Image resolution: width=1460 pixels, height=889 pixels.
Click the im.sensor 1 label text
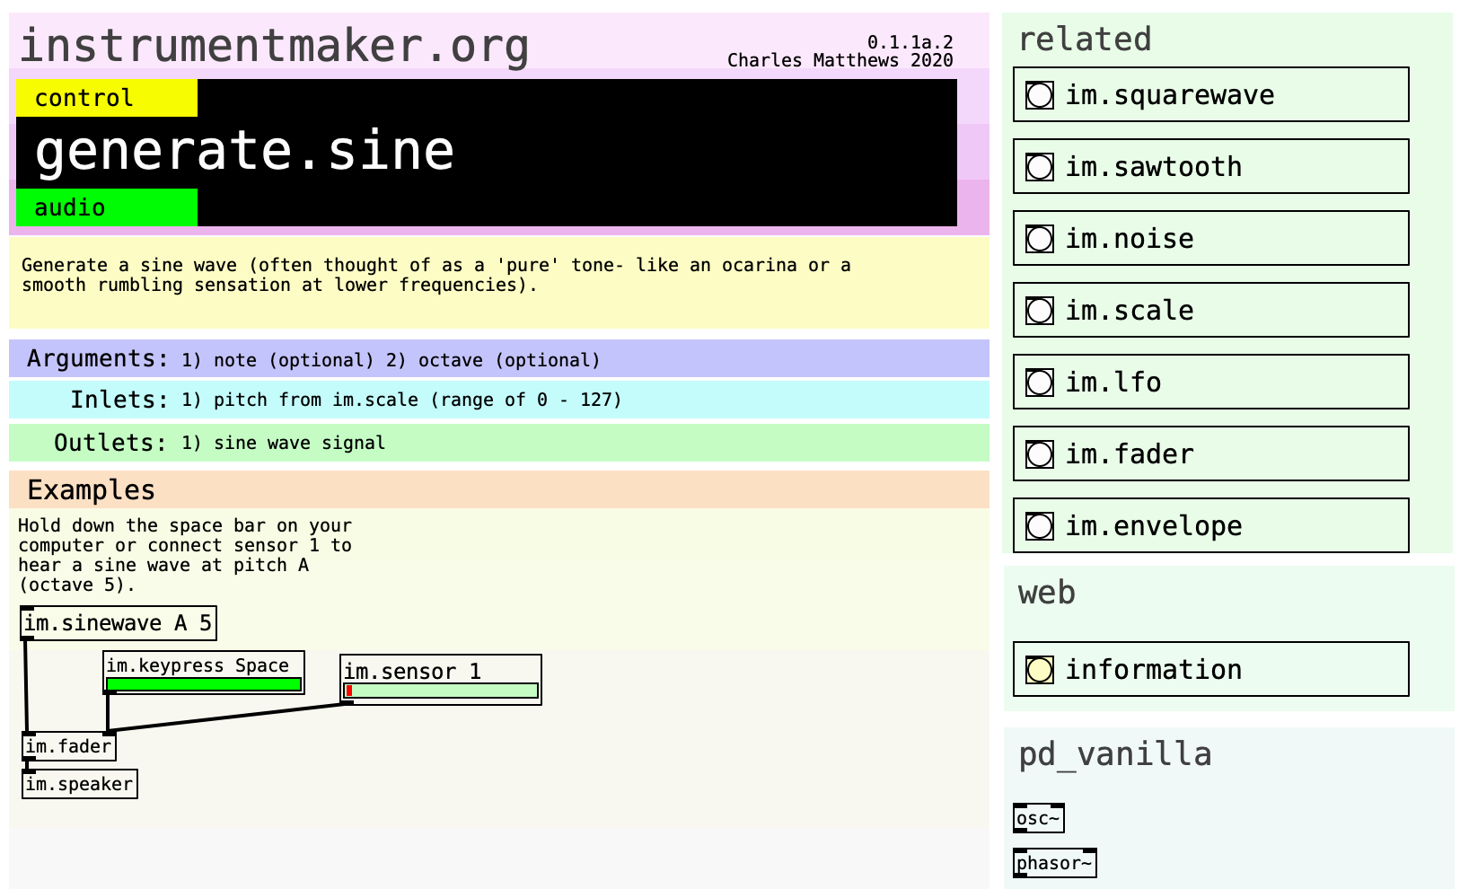pyautogui.click(x=413, y=671)
